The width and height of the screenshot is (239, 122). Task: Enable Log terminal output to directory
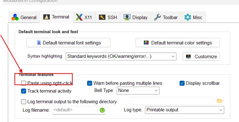click(x=24, y=102)
